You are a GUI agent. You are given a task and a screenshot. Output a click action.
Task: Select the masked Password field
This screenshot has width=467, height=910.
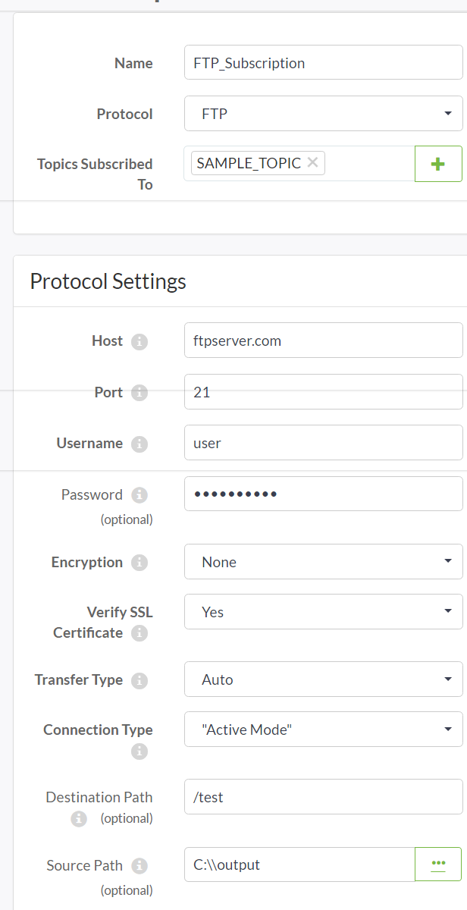tap(323, 493)
